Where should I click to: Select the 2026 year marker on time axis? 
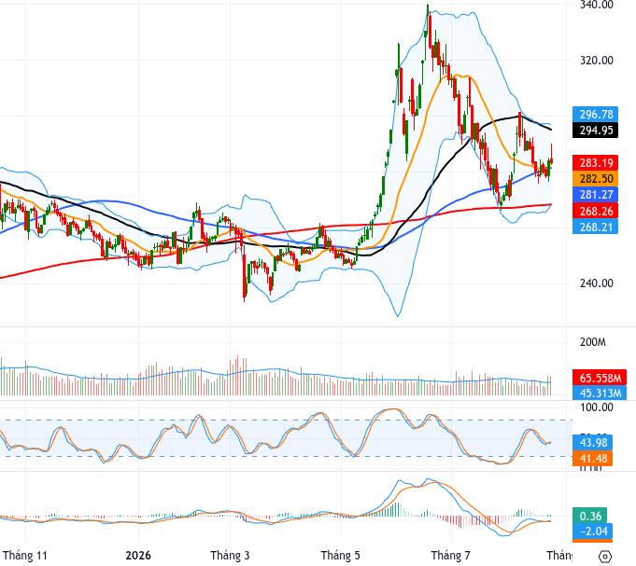[x=138, y=555]
